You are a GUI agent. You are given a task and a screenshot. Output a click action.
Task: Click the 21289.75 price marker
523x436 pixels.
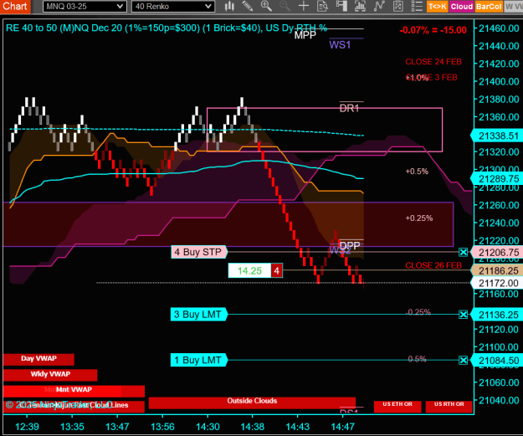[499, 179]
